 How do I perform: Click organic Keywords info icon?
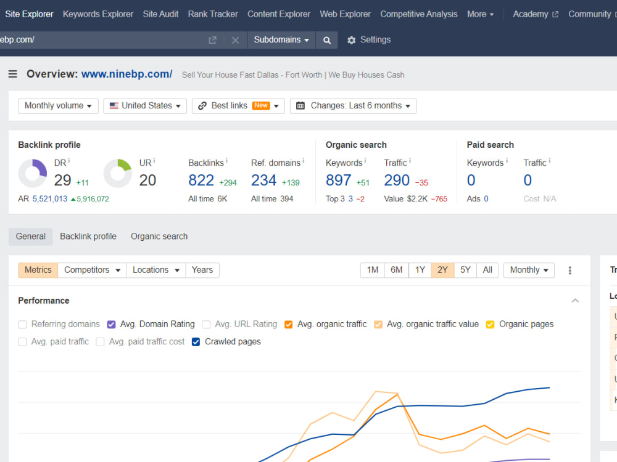(x=365, y=160)
